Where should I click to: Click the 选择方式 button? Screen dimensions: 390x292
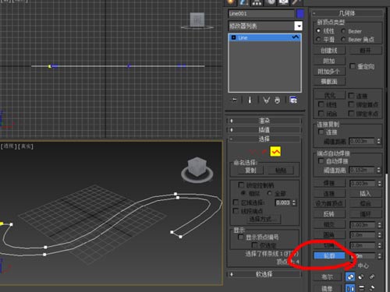[x=264, y=220]
